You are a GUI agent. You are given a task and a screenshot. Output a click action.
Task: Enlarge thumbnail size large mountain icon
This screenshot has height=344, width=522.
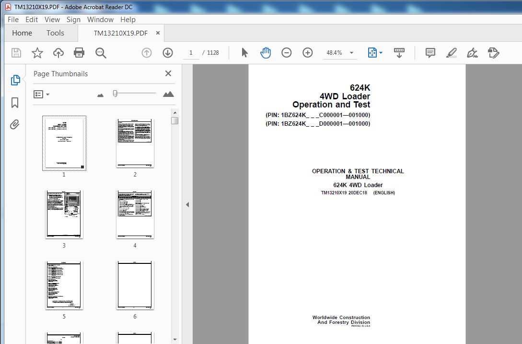(168, 95)
